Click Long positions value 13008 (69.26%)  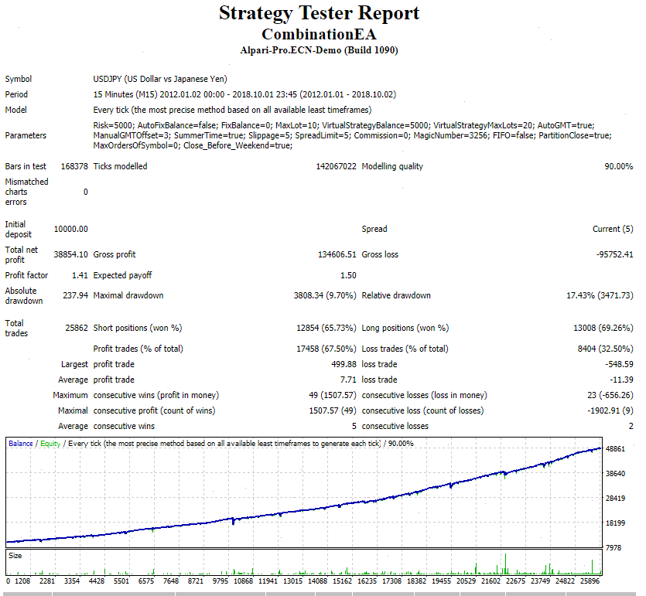[603, 328]
